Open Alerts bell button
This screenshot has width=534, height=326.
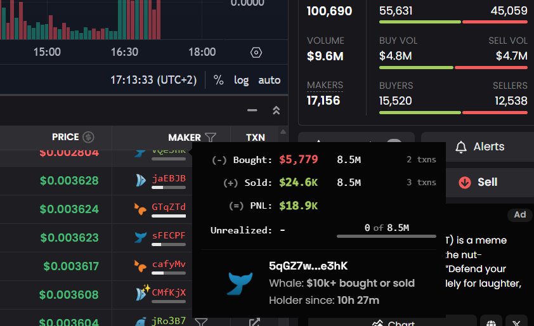click(480, 147)
